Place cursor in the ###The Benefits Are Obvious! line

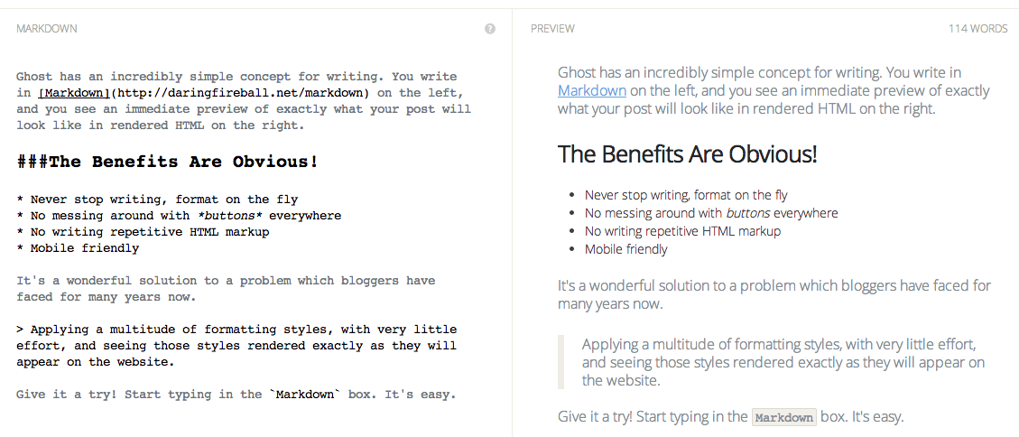(168, 163)
